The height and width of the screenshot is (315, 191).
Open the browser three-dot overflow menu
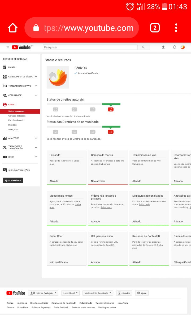coord(176,28)
